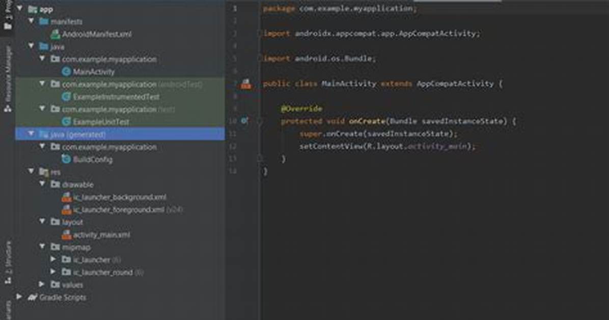Click the drawable folder icon
This screenshot has width=609, height=320.
click(55, 184)
